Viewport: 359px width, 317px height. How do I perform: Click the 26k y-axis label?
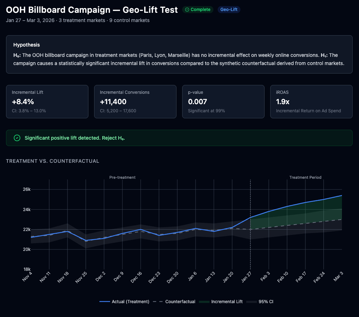pos(26,189)
